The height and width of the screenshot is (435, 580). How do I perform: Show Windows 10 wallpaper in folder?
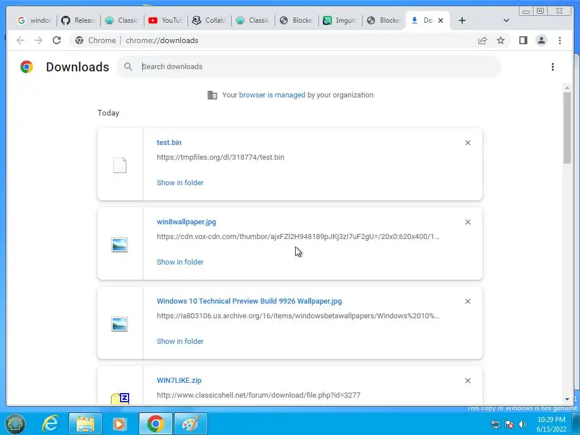[x=180, y=341]
